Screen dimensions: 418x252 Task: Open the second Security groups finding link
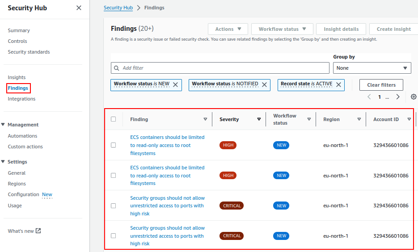(167, 236)
